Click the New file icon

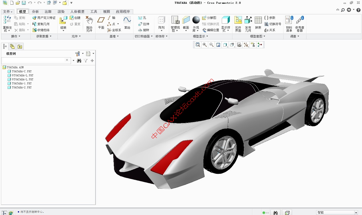coord(12,3)
